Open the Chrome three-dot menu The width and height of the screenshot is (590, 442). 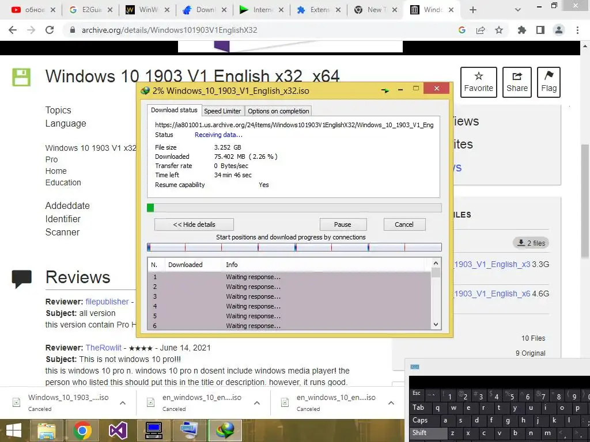(577, 30)
